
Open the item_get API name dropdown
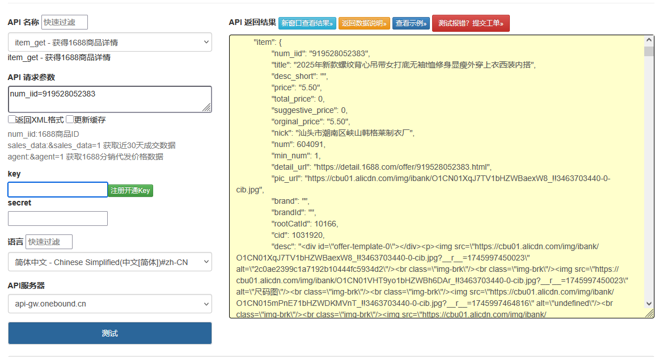click(x=109, y=43)
